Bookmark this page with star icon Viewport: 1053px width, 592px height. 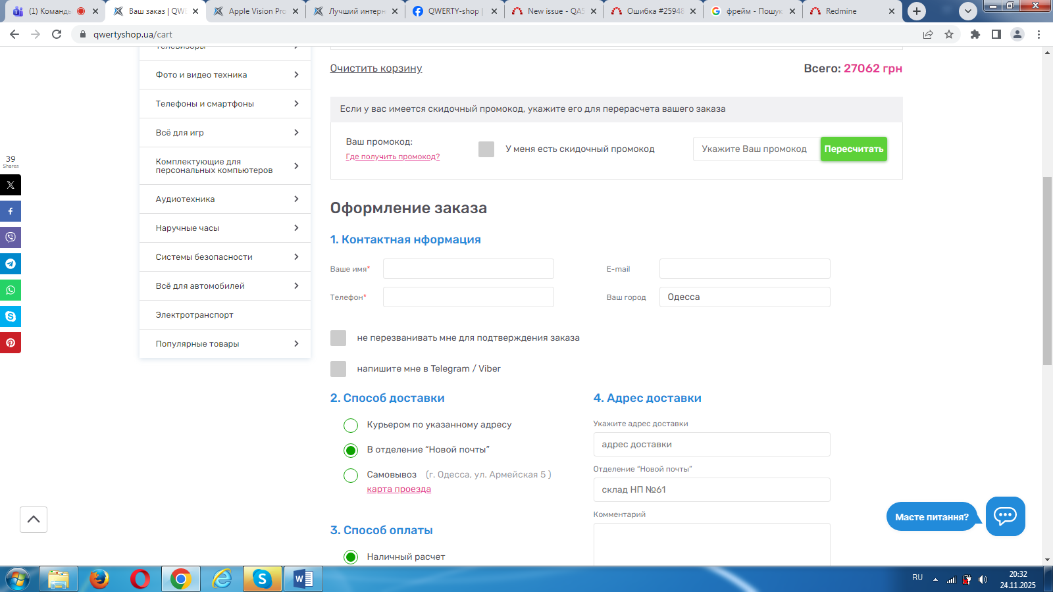click(x=949, y=34)
